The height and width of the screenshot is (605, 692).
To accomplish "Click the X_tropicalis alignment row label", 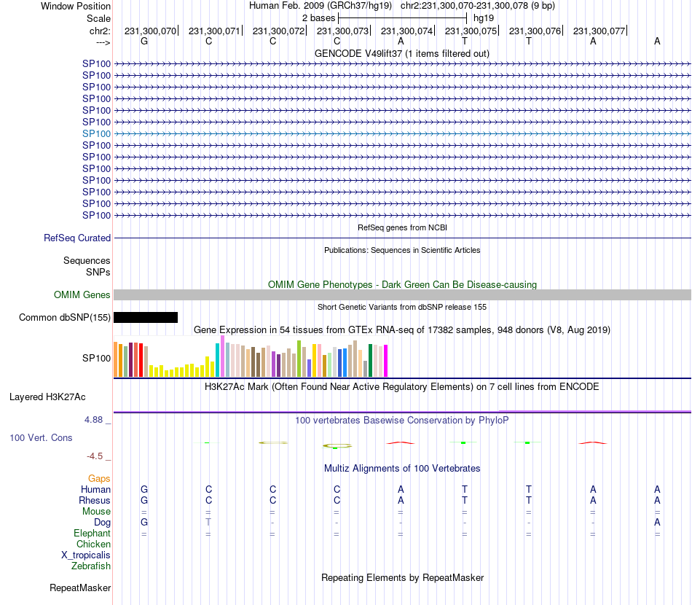I will coord(86,555).
